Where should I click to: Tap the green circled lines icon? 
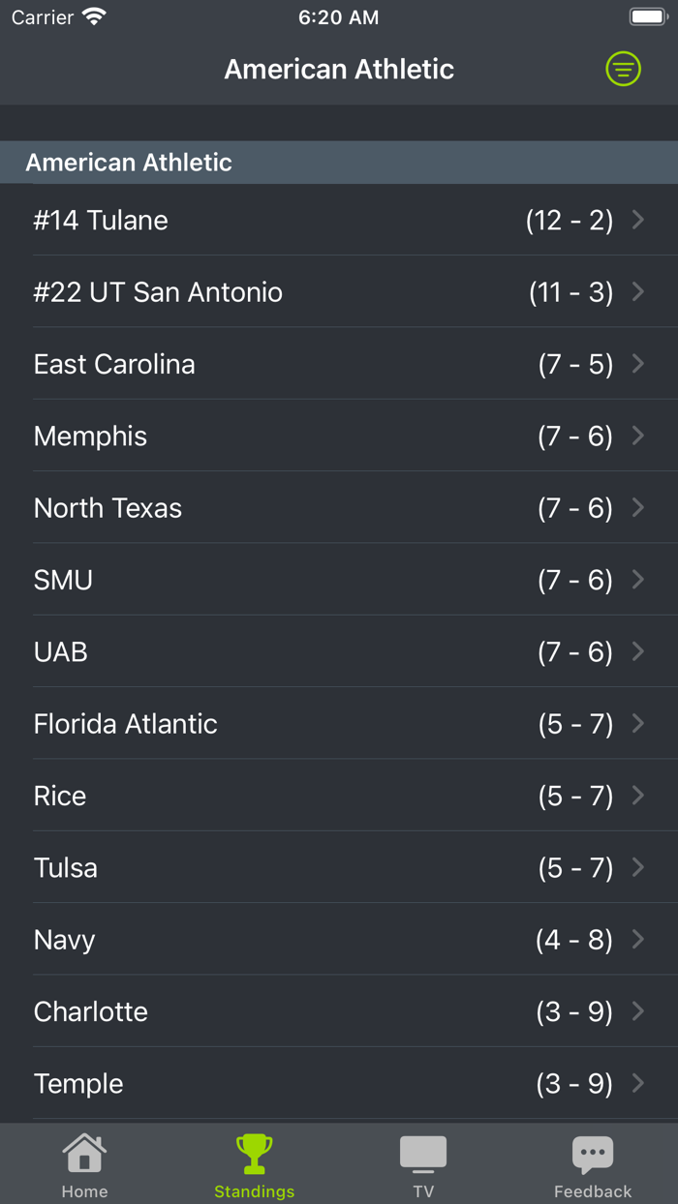click(623, 69)
